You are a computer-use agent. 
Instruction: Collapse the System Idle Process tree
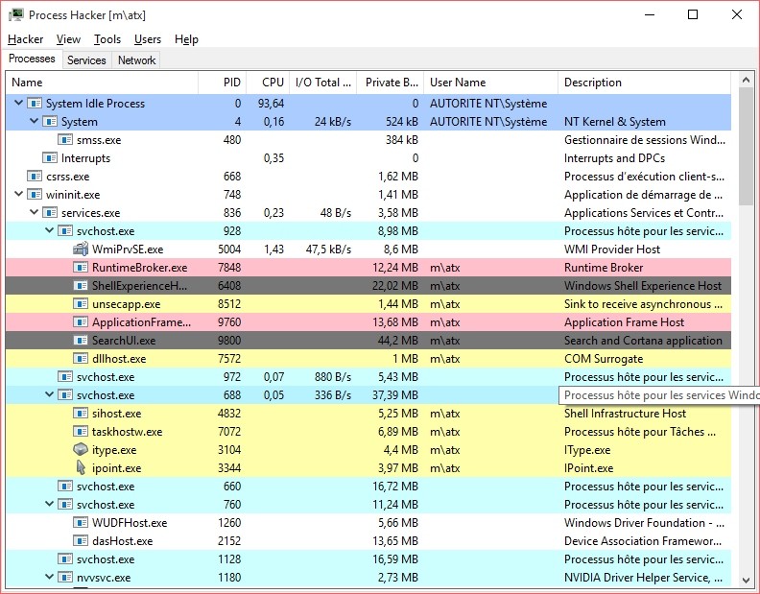tap(18, 103)
